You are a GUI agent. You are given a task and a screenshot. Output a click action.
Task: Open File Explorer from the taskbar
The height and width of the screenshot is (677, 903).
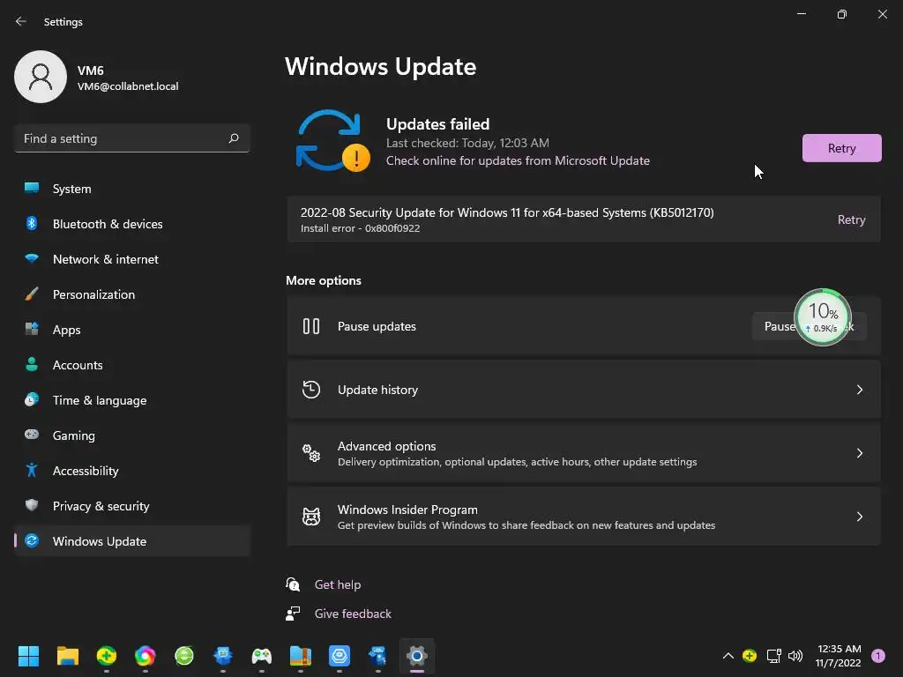[67, 656]
